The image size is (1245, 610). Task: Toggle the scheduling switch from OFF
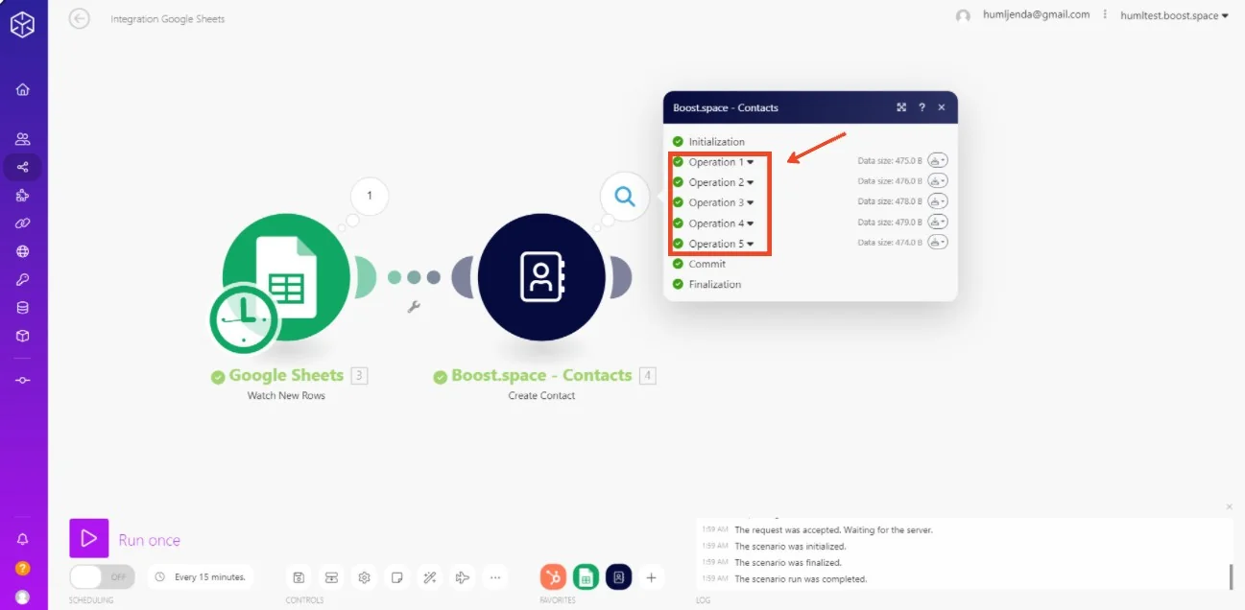click(102, 577)
